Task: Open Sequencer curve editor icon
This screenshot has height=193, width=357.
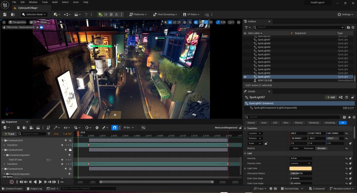Action: coord(143,128)
